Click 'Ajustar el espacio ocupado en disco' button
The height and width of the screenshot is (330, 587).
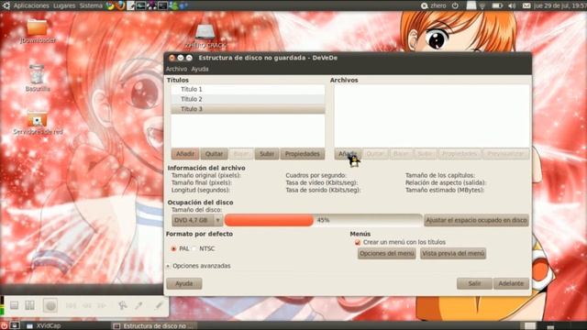coord(476,220)
